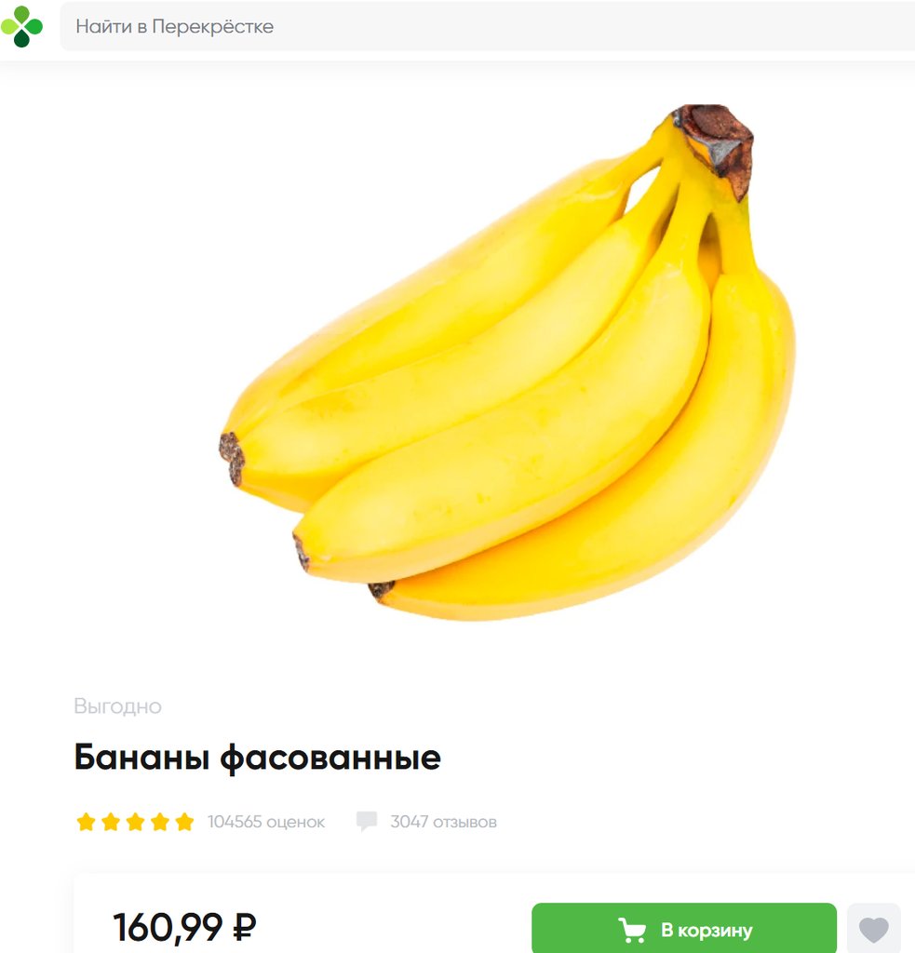Click the fourth rating star
Screen dimensions: 915x953
pyautogui.click(x=159, y=822)
